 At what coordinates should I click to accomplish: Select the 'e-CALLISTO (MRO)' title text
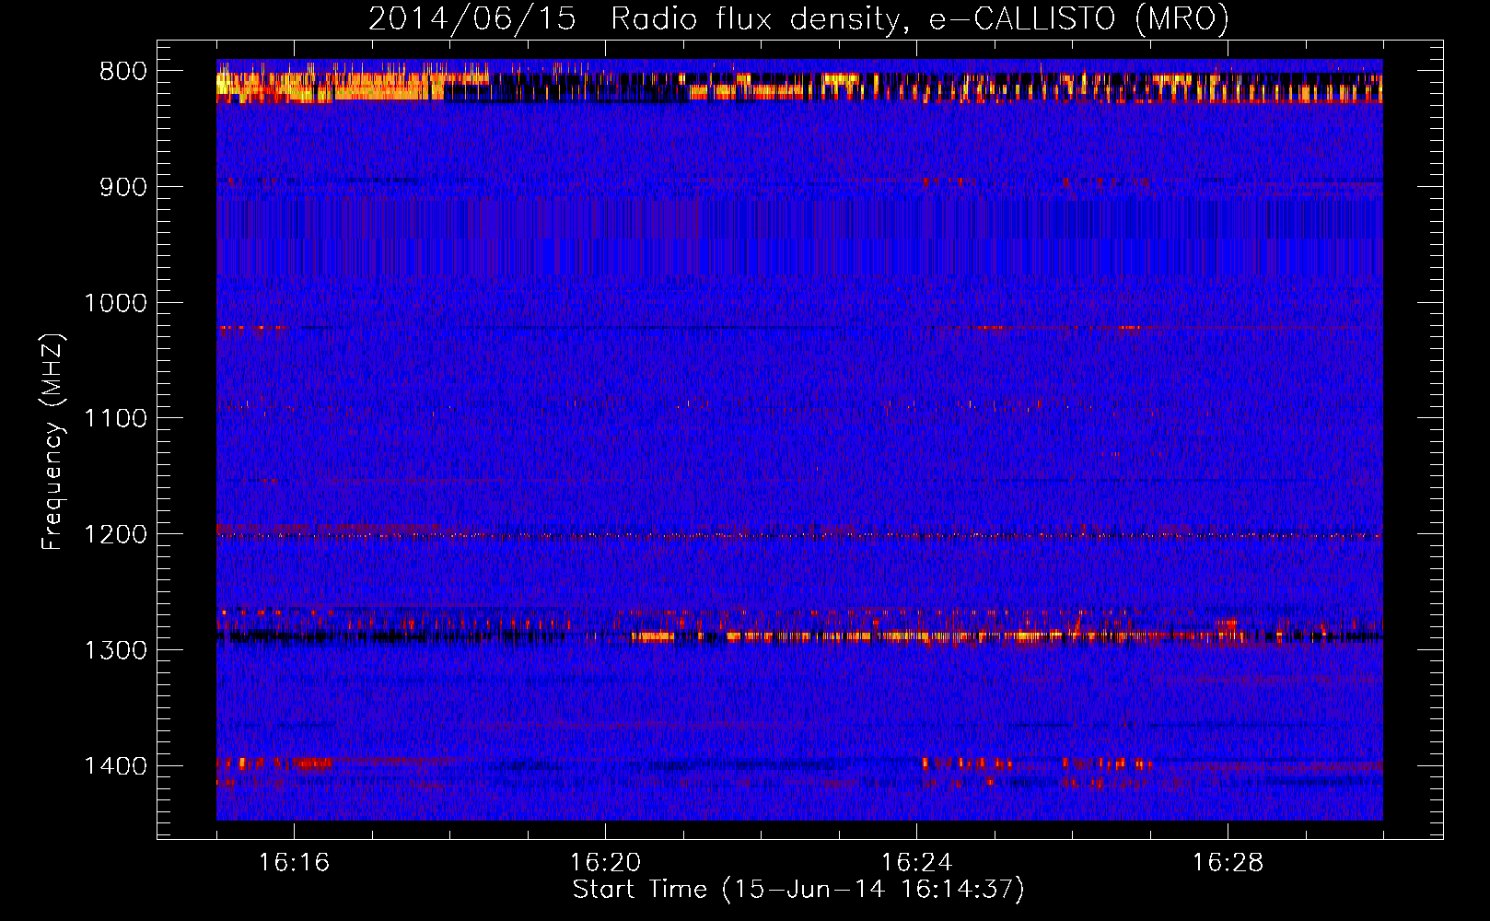1079,19
